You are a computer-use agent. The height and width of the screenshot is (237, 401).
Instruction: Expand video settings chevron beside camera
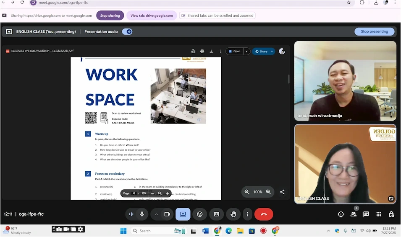coord(156,214)
